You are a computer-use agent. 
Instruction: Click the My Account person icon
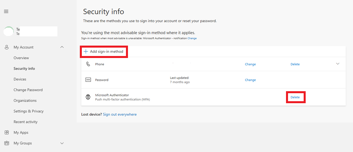(7, 47)
